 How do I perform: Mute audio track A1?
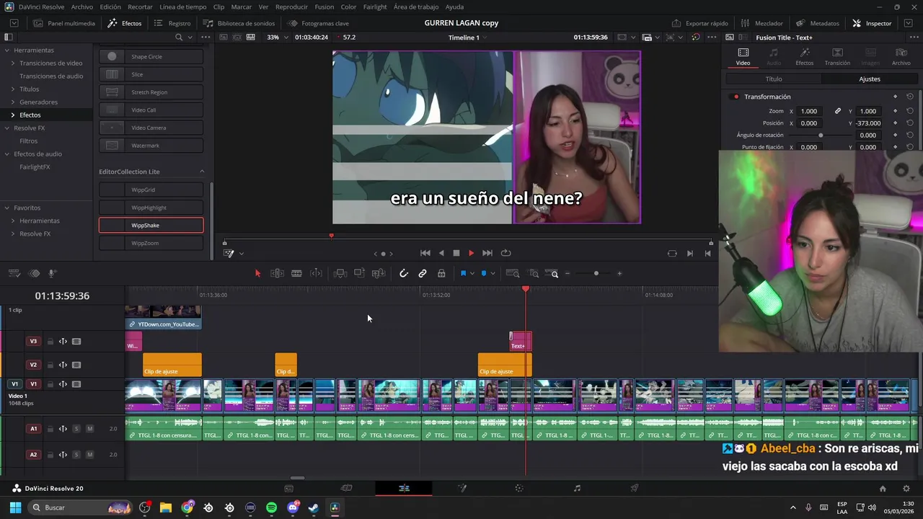point(89,429)
